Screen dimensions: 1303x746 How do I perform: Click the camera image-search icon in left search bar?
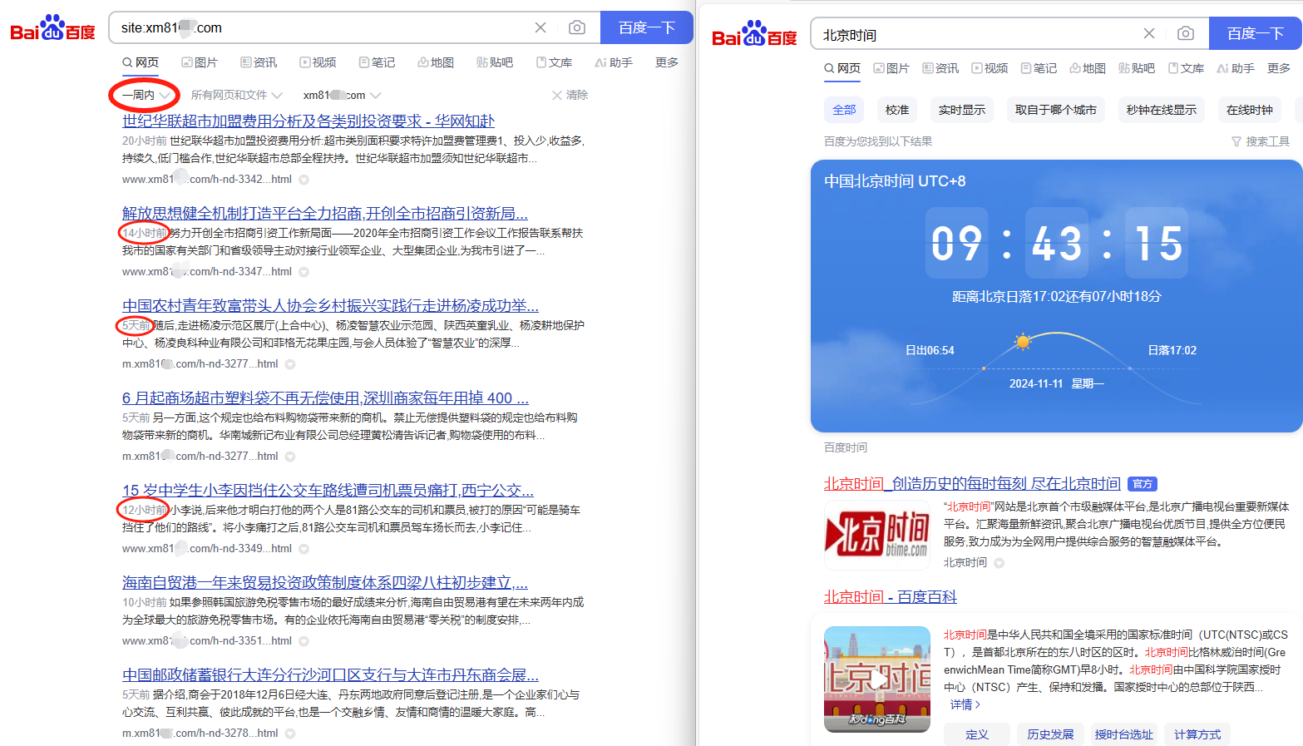[x=576, y=27]
